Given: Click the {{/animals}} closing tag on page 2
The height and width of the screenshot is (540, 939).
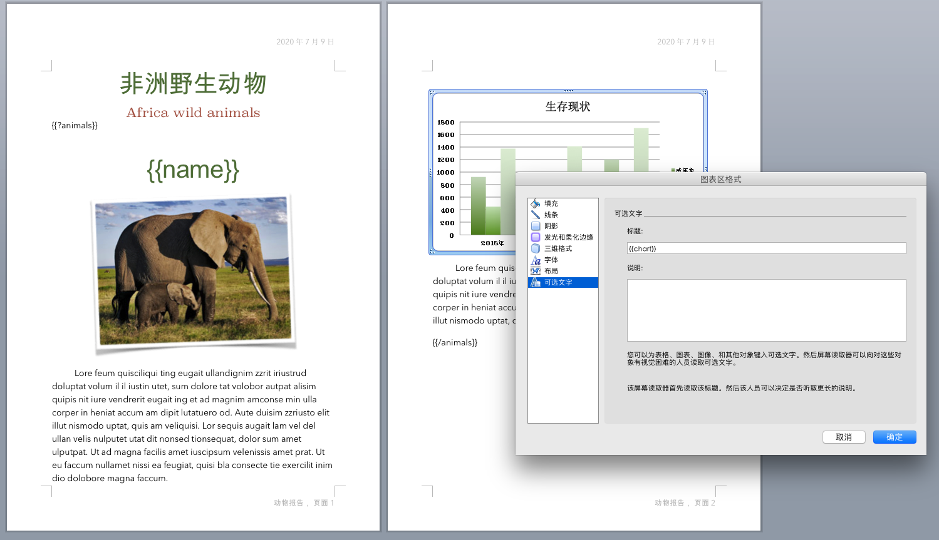Looking at the screenshot, I should click(455, 342).
